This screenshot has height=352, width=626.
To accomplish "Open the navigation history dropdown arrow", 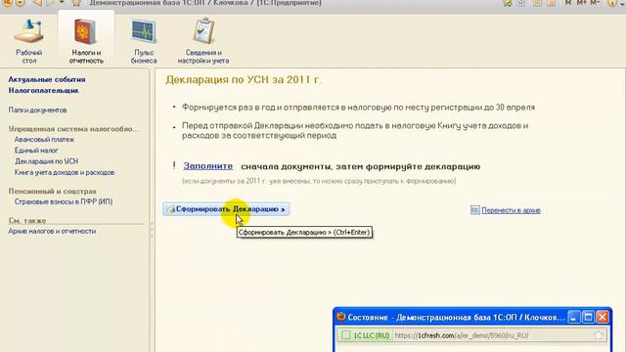I will click(62, 2).
